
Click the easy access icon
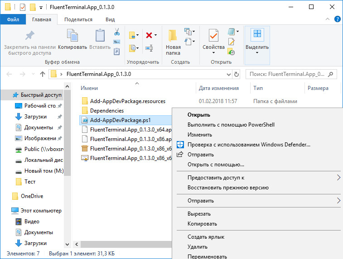coord(188,42)
